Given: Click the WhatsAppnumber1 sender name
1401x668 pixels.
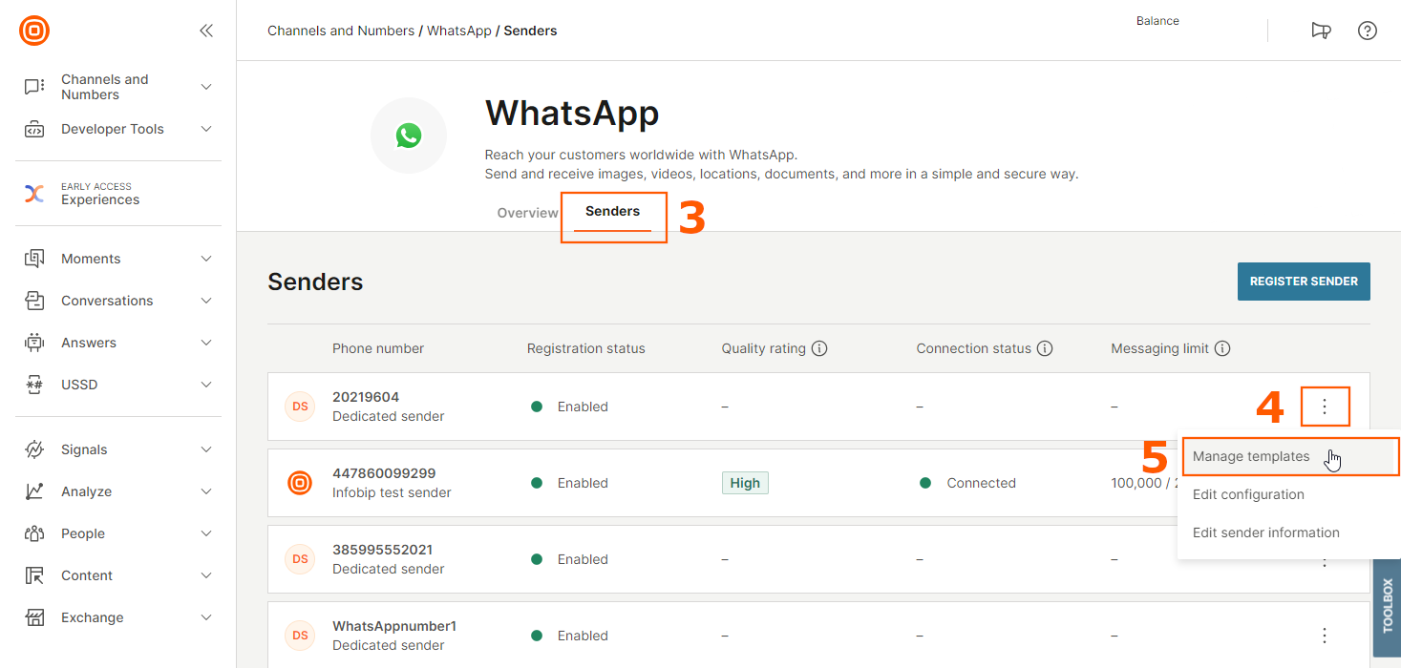Looking at the screenshot, I should pos(394,626).
